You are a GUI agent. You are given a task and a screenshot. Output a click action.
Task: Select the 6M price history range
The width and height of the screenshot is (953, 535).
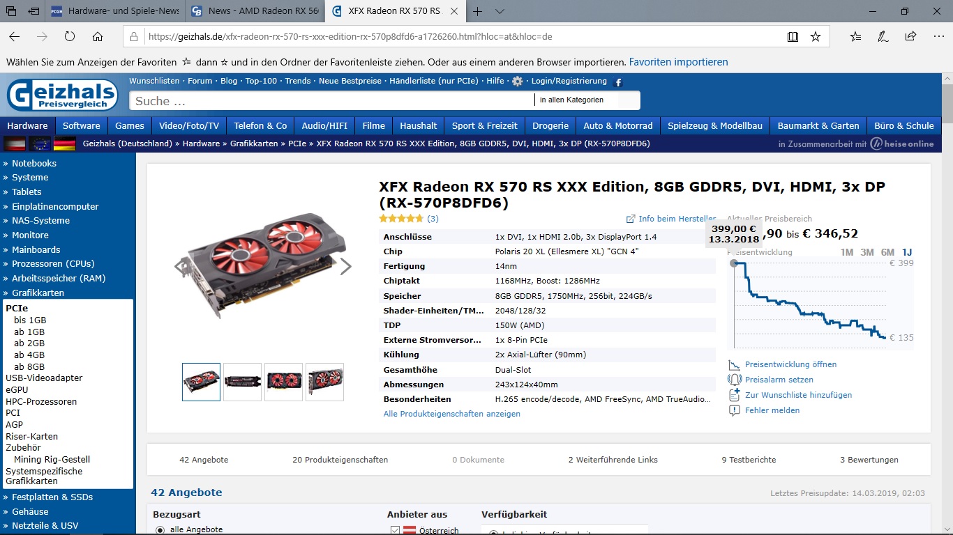[x=887, y=252]
